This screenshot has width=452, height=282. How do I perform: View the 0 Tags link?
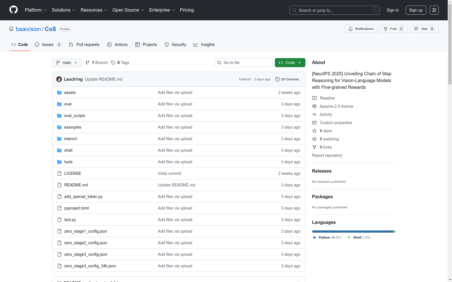pyautogui.click(x=120, y=63)
